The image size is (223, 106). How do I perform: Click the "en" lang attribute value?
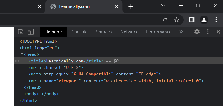click(52, 48)
